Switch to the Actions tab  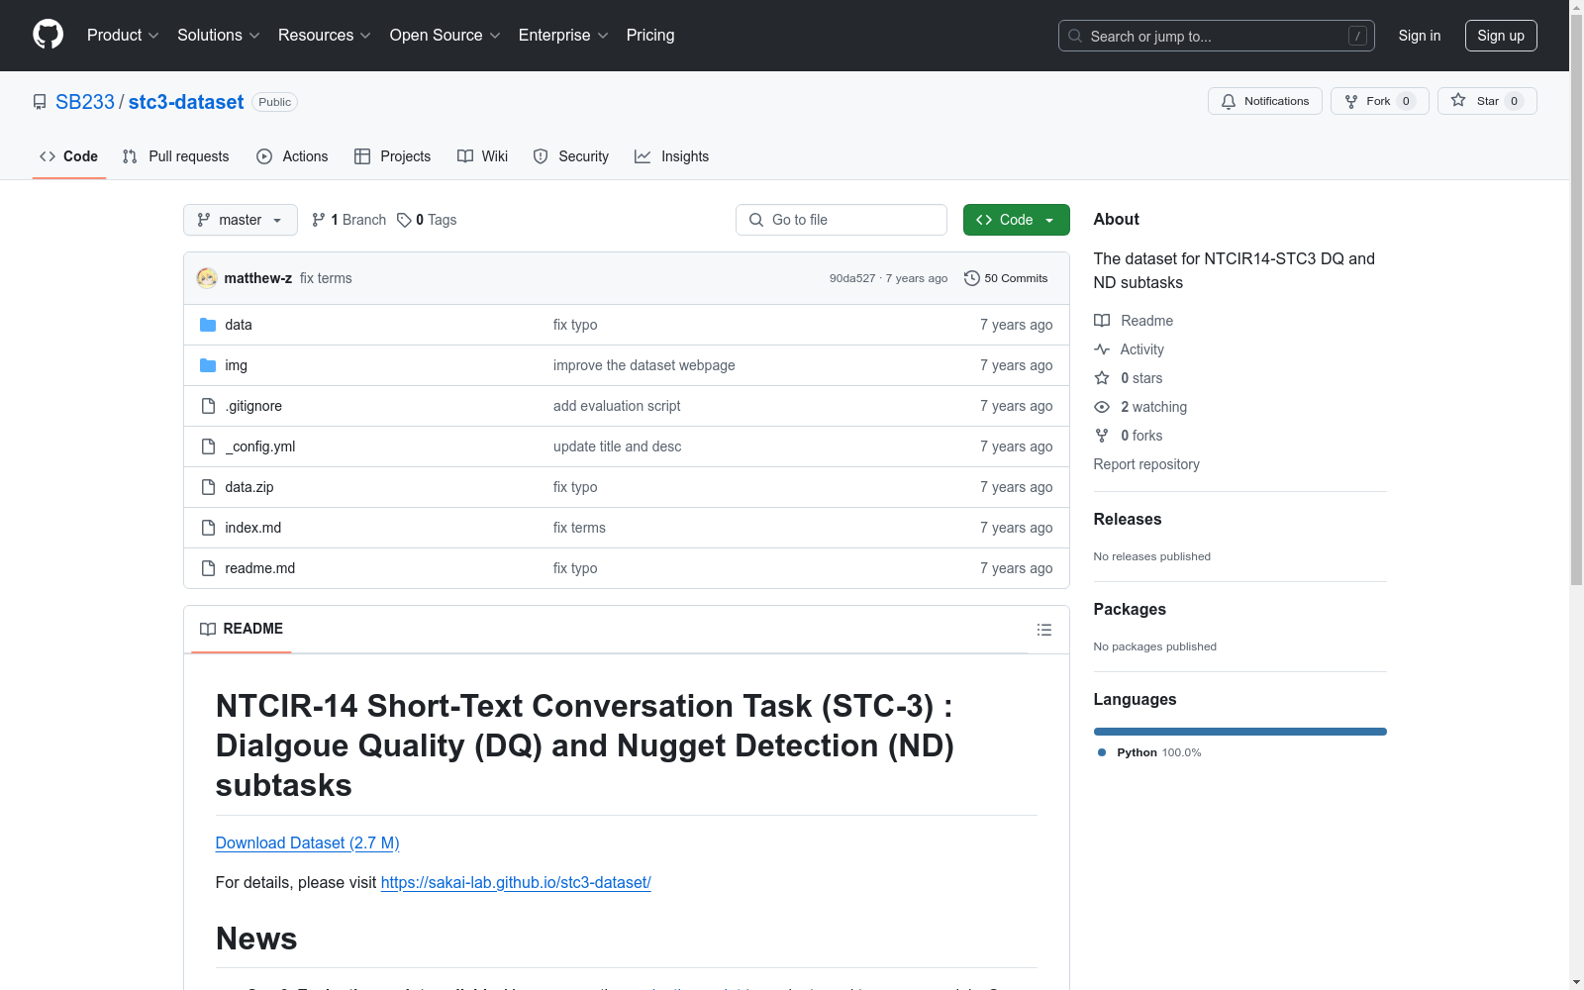(x=292, y=156)
